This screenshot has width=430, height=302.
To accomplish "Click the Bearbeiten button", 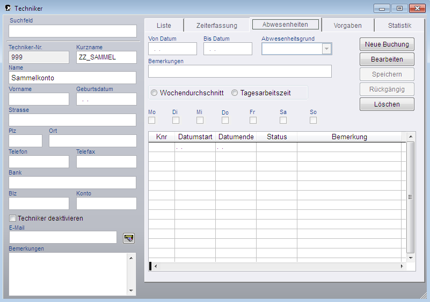I will click(x=387, y=59).
